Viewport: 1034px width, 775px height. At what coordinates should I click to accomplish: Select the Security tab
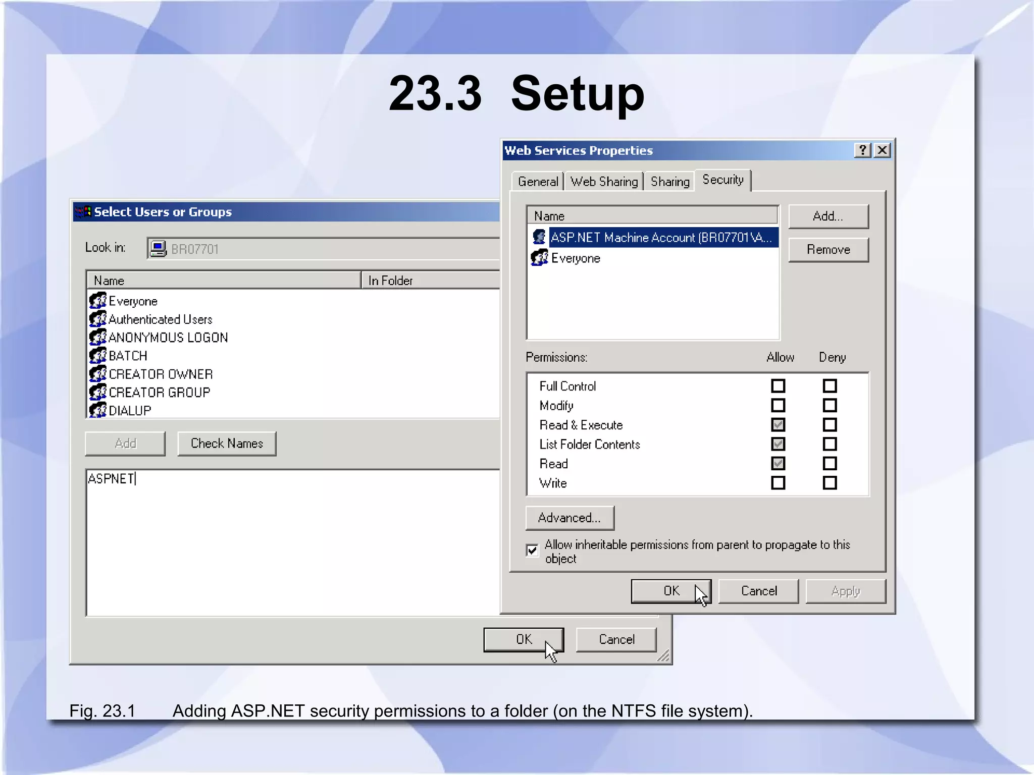[x=723, y=180]
